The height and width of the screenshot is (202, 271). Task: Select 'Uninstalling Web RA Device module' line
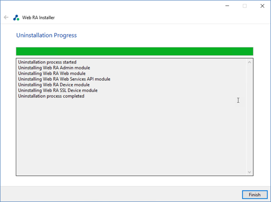[x=54, y=85]
